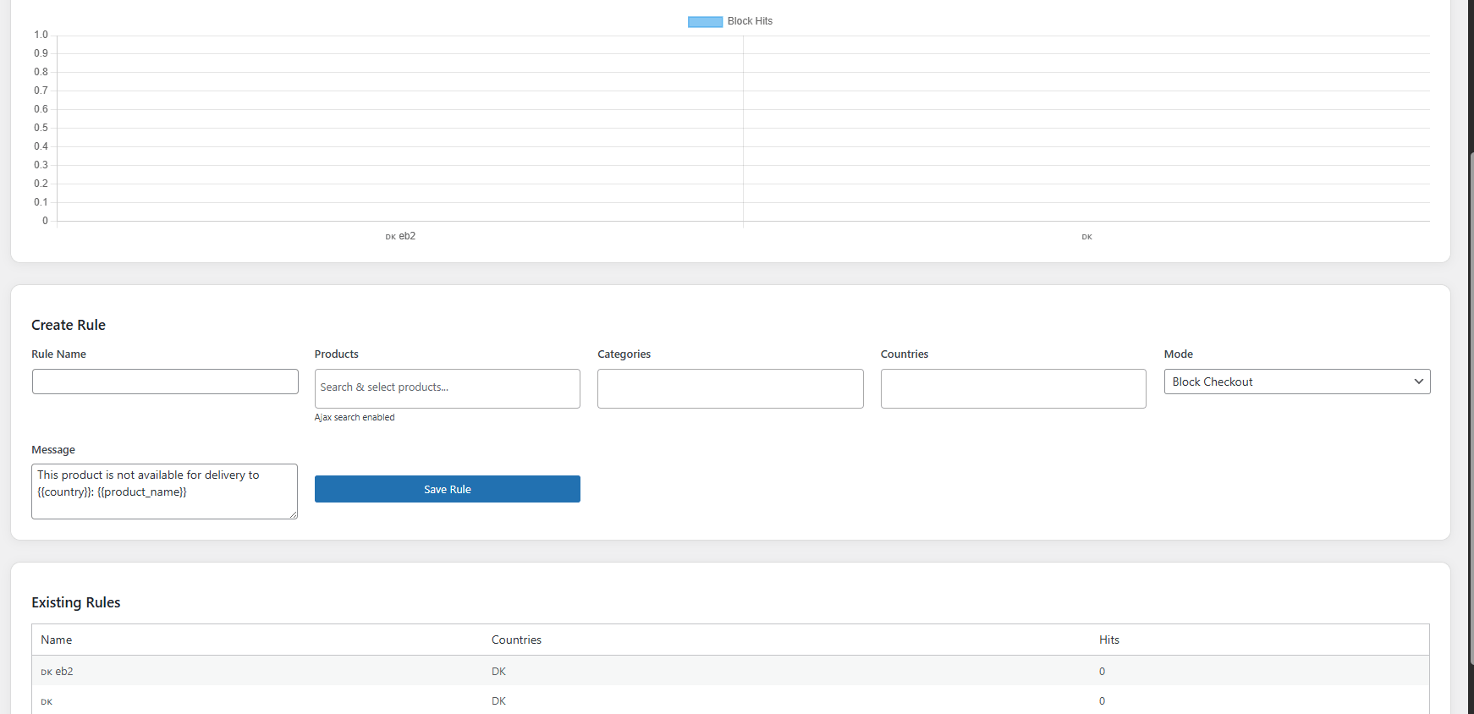
Task: Click the Mode label
Action: click(x=1179, y=354)
